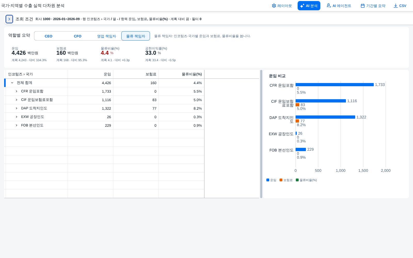Click the FOB 본선인도 bar labeled 229
Viewport: 413px width, 258px height.
[301, 149]
